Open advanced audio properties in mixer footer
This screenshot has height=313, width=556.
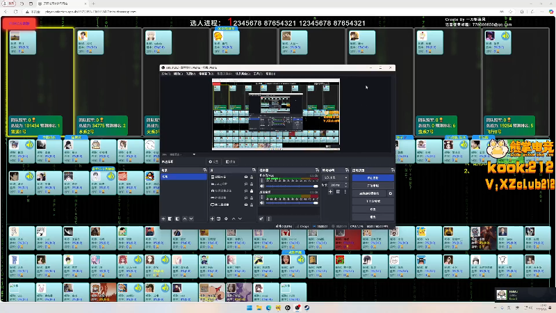[261, 218]
